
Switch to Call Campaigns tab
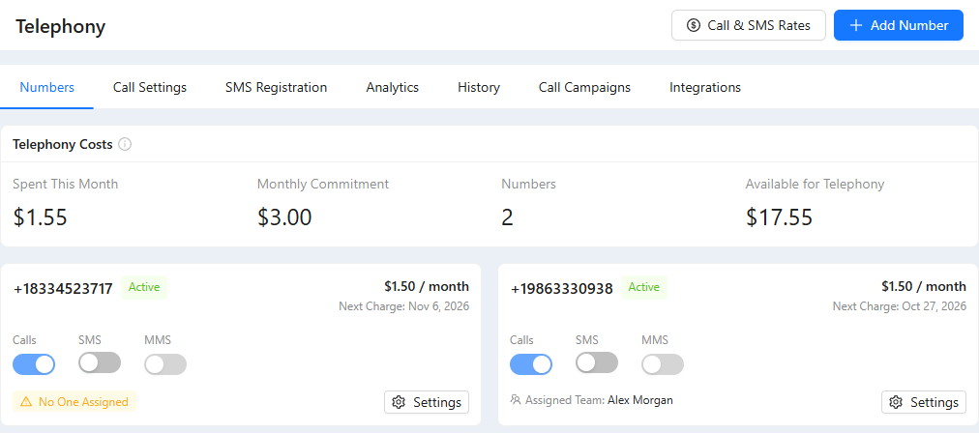click(584, 87)
